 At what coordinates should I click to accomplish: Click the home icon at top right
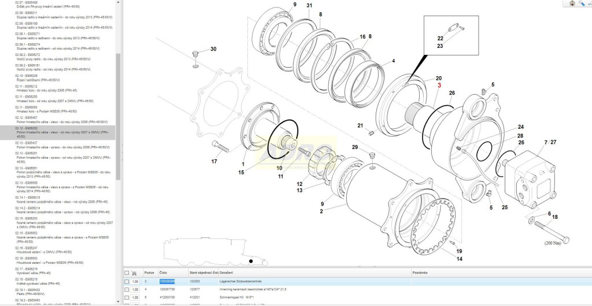[572, 3]
